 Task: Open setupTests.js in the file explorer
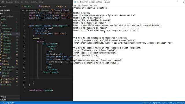point(7,70)
